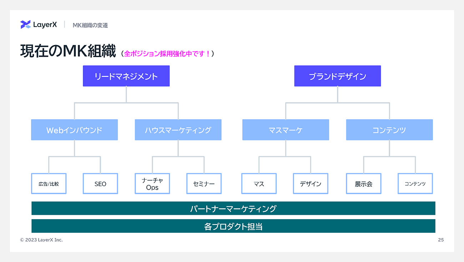
Task: Click the ハウスマーケティング node
Action: pos(178,130)
